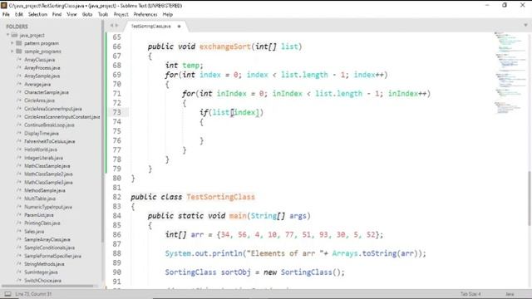Open ArraySample.java in sidebar
The height and width of the screenshot is (299, 532).
(42, 76)
